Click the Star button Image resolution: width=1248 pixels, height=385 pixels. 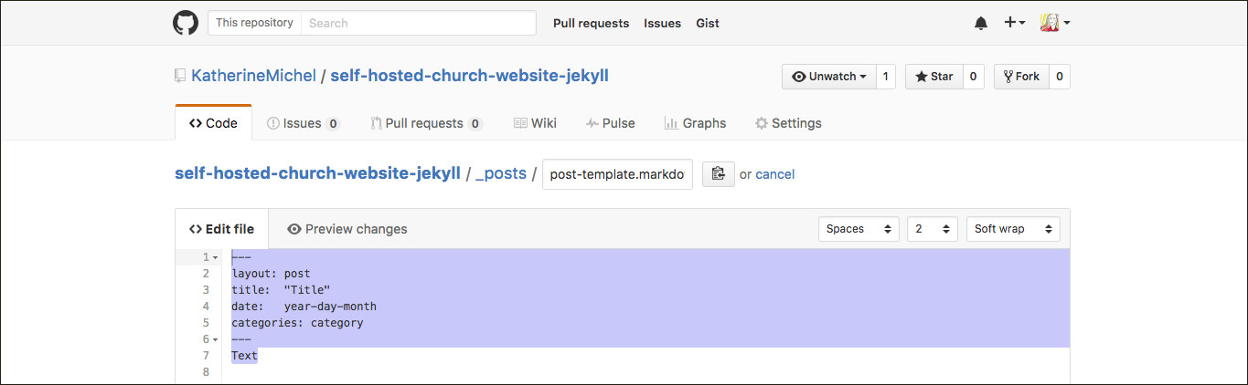click(x=933, y=77)
